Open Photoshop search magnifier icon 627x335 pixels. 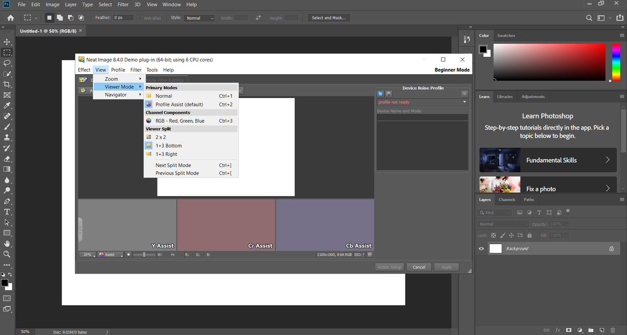pyautogui.click(x=589, y=18)
